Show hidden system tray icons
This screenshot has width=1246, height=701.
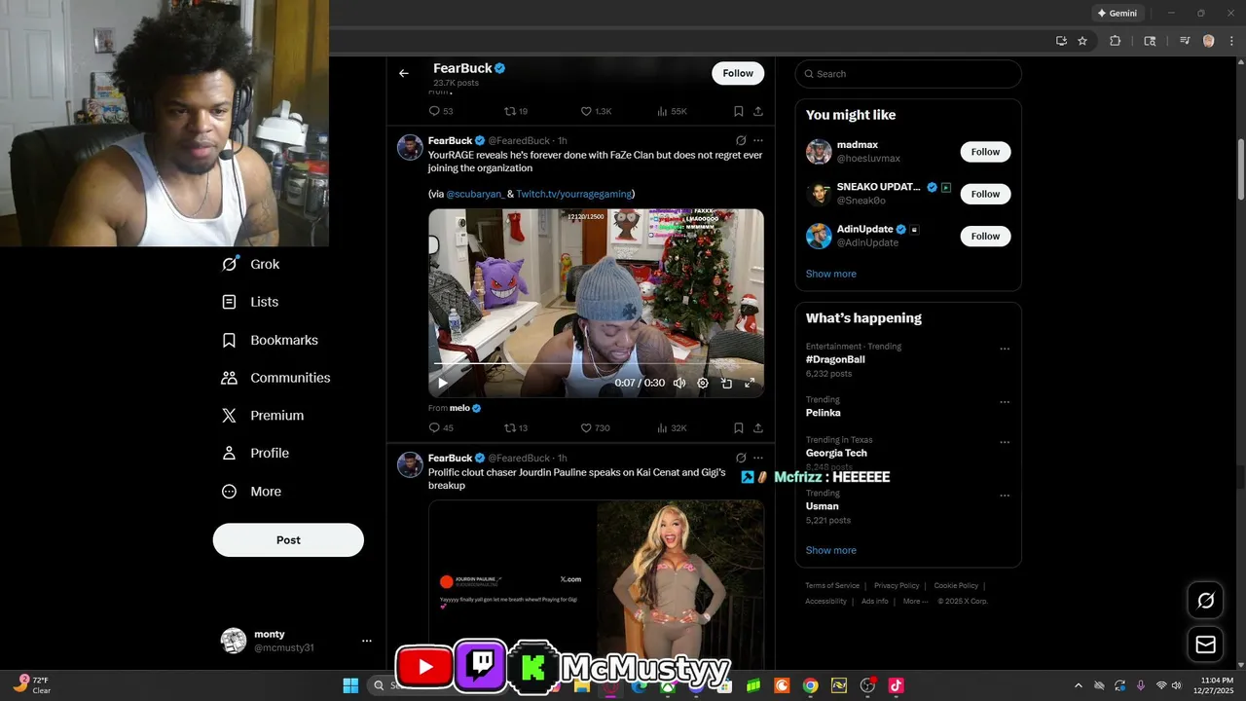[1078, 685]
